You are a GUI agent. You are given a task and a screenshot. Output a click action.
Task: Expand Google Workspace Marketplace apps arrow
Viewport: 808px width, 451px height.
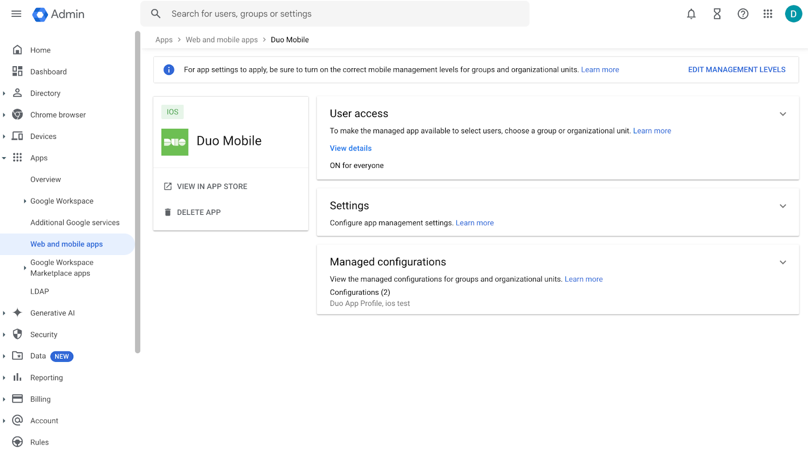(x=24, y=268)
